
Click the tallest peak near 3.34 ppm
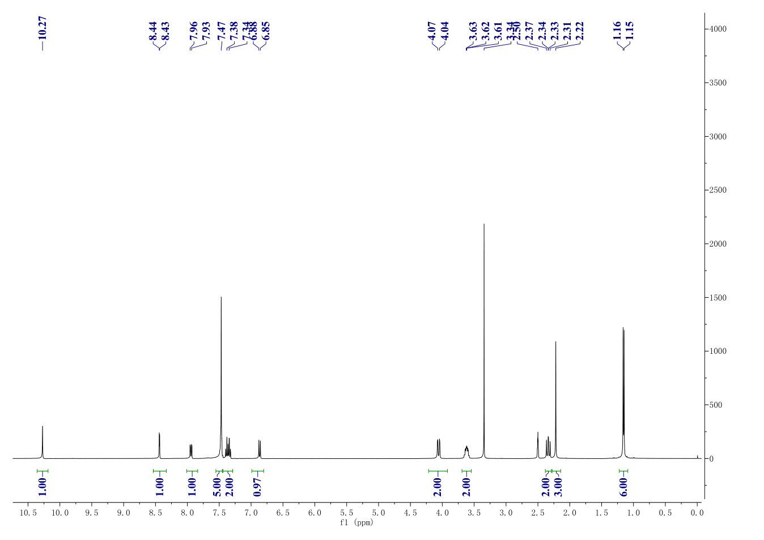point(484,340)
